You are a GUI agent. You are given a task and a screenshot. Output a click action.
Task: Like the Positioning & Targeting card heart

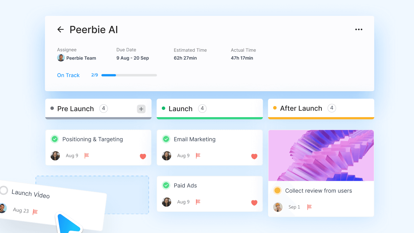(143, 156)
